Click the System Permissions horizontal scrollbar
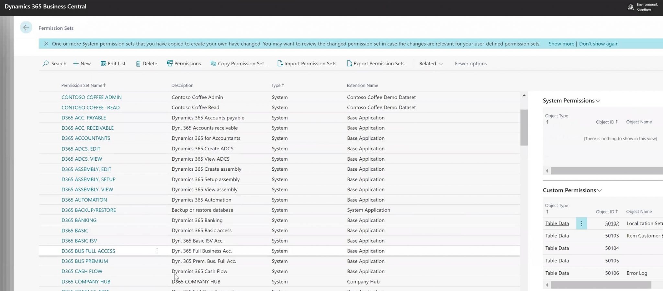The width and height of the screenshot is (663, 291). (x=607, y=171)
